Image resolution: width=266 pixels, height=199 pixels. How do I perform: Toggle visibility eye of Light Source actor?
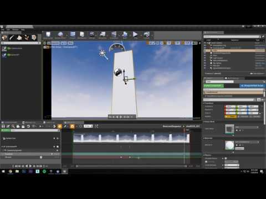[x=205, y=58]
